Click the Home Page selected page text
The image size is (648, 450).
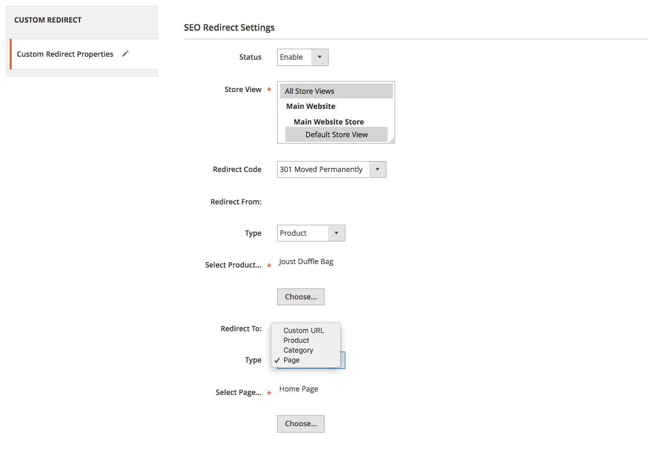(x=299, y=389)
